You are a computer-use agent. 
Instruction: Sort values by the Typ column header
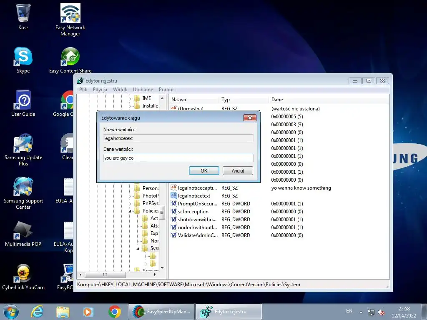(244, 100)
